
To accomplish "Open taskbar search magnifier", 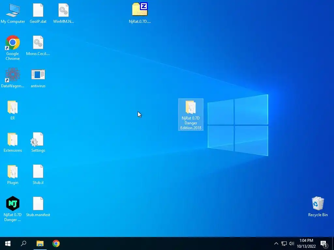I will (x=23, y=243).
